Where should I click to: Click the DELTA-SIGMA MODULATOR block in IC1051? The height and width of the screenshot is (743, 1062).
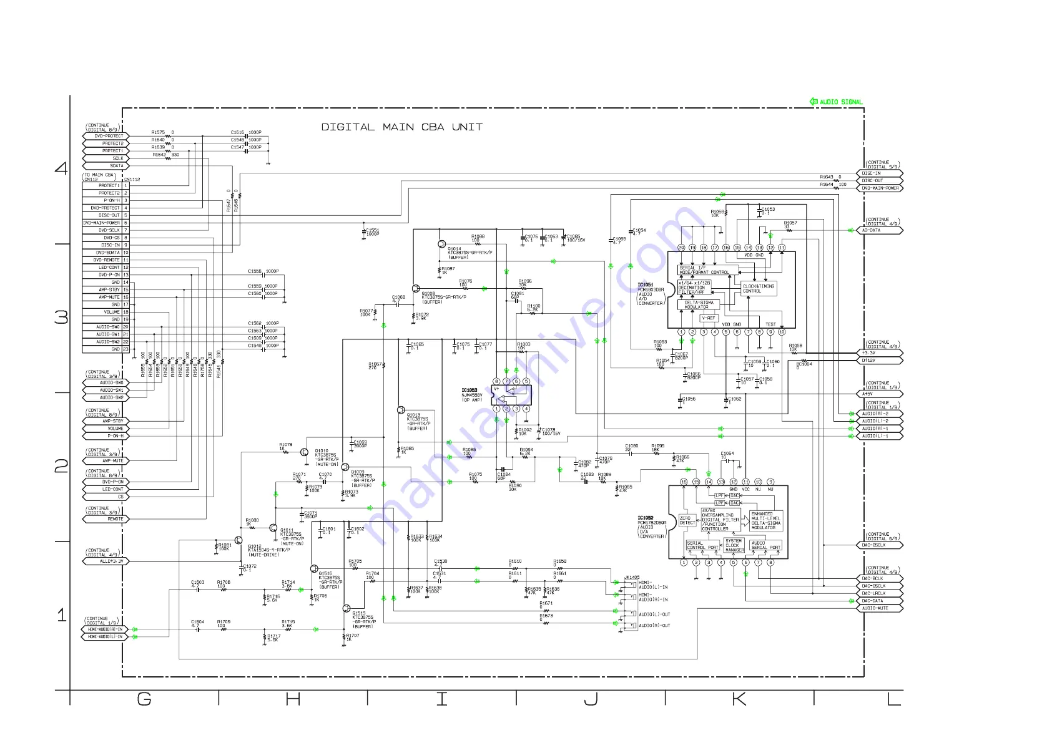pyautogui.click(x=699, y=304)
